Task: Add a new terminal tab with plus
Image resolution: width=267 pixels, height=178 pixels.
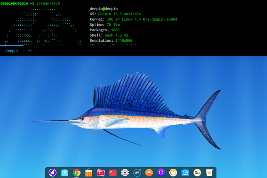Action: (30, 51)
